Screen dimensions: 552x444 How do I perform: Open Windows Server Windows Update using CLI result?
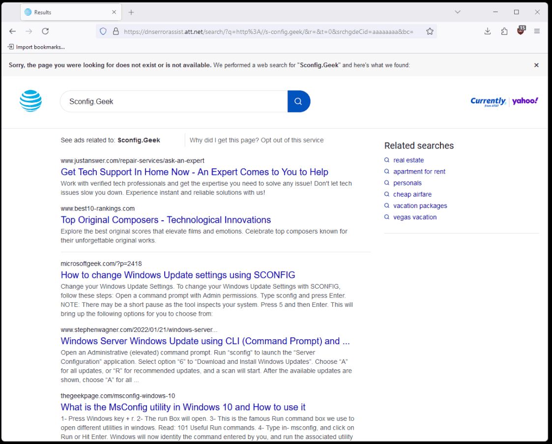205,341
